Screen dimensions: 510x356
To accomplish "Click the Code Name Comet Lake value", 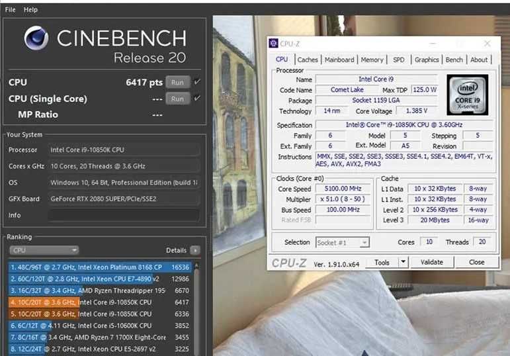I will (x=347, y=90).
